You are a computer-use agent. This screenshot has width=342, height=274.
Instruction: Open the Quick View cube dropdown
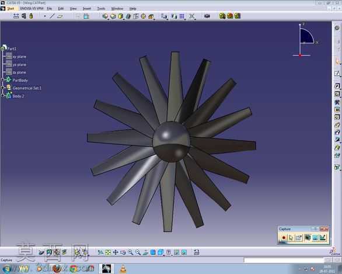(x=160, y=252)
